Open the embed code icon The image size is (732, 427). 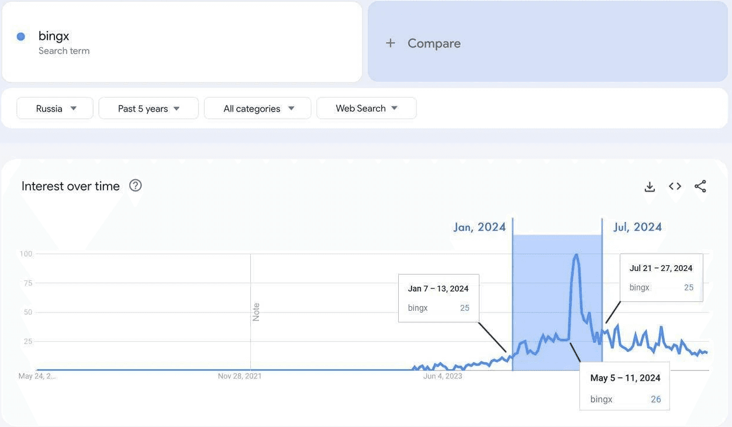[x=675, y=186]
